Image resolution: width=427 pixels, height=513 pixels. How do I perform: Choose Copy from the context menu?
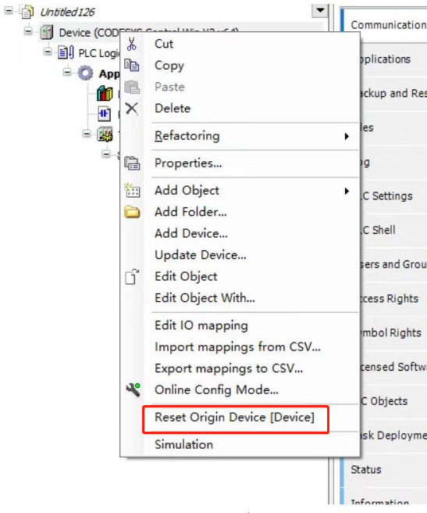(x=240, y=66)
